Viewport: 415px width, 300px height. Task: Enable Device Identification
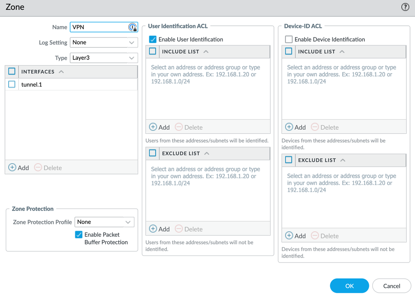click(288, 39)
